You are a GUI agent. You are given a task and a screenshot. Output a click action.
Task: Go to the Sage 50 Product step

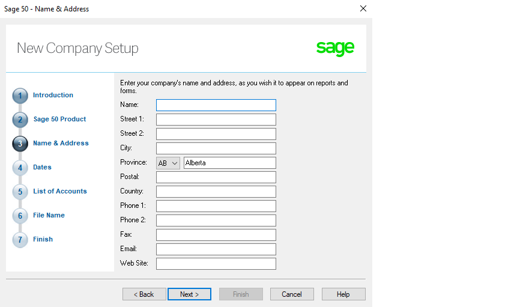59,119
